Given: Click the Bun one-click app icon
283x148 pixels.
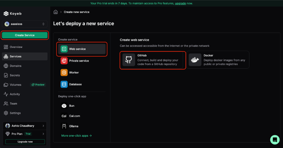Looking at the screenshot, I should pos(64,106).
